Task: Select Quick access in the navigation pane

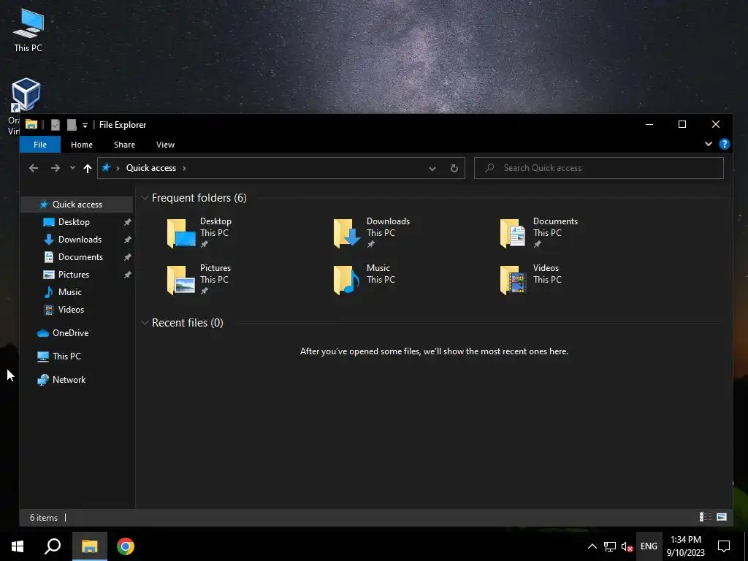Action: click(x=77, y=205)
